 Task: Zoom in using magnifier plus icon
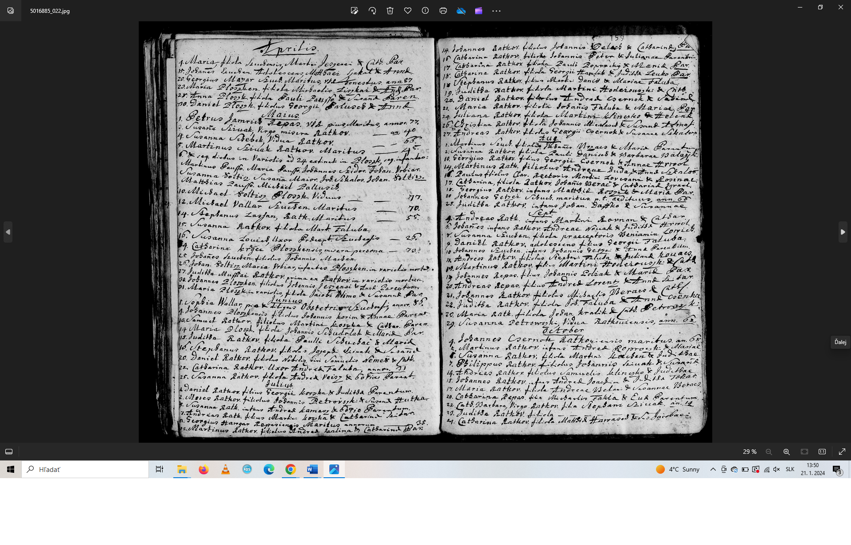(x=787, y=452)
